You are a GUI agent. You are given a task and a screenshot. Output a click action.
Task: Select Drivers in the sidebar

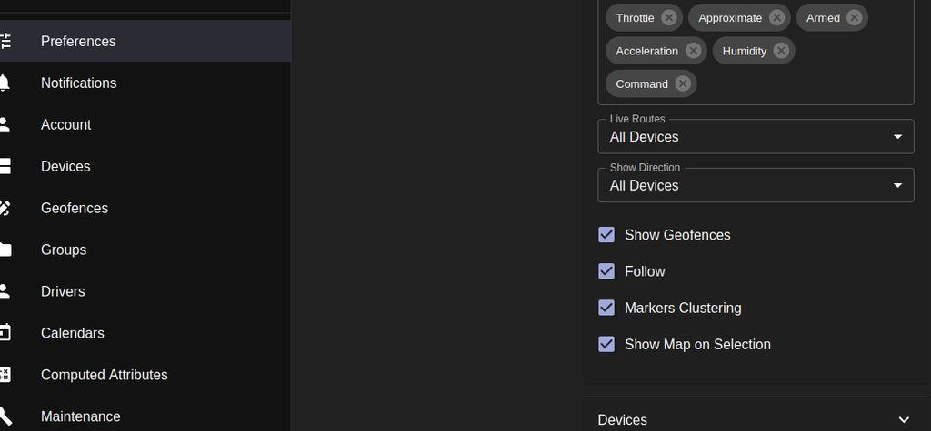point(63,291)
